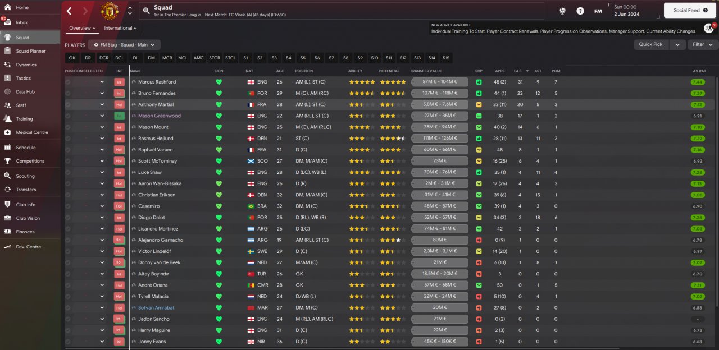Open staff advice icon with red badge
Screen dimensions: 719x350
click(x=709, y=28)
